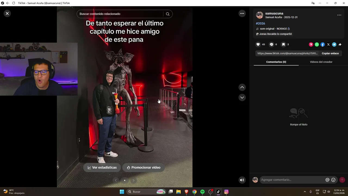Expand more share options arrow
348x196 pixels.
340,44
